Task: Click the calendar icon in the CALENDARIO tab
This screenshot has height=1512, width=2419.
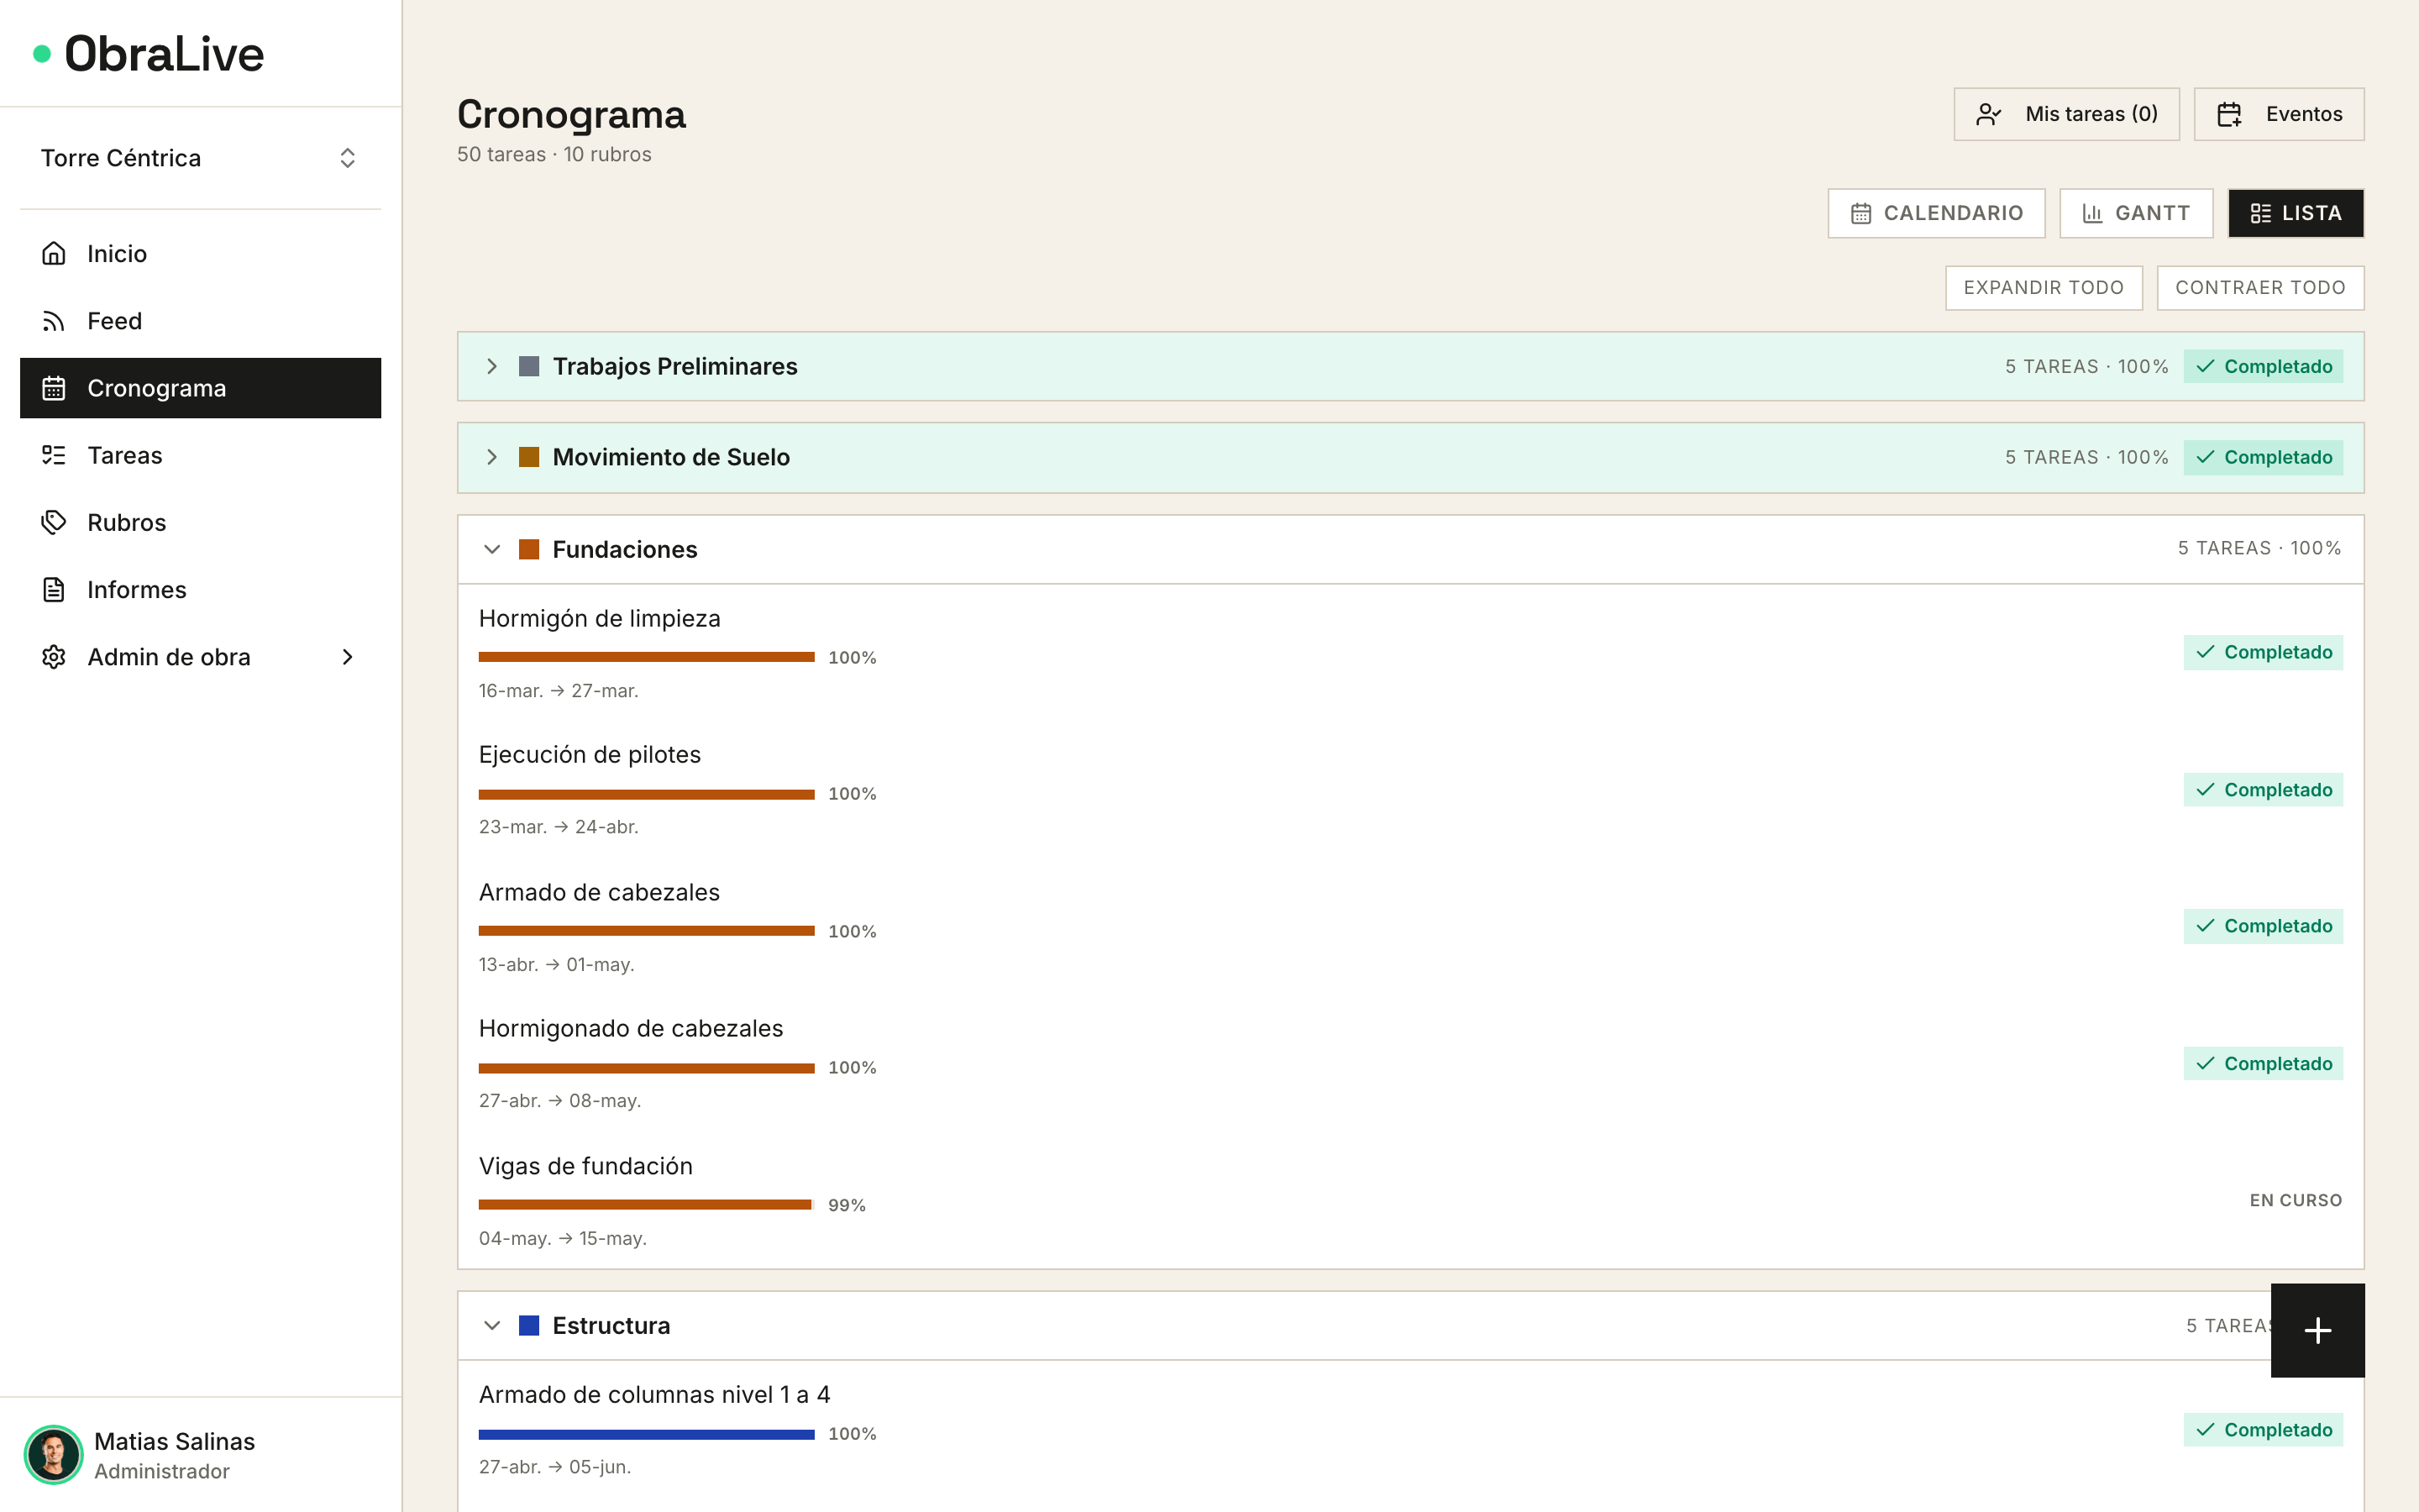Action: point(1860,213)
